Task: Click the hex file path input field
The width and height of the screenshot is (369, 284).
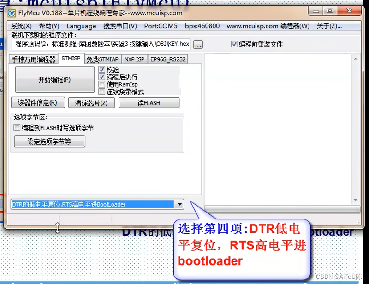Action: 101,44
